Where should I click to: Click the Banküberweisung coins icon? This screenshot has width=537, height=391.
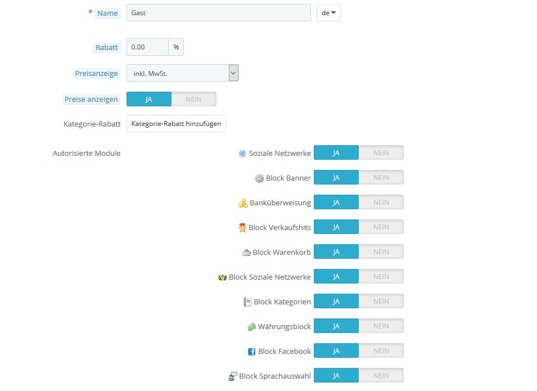click(x=243, y=203)
